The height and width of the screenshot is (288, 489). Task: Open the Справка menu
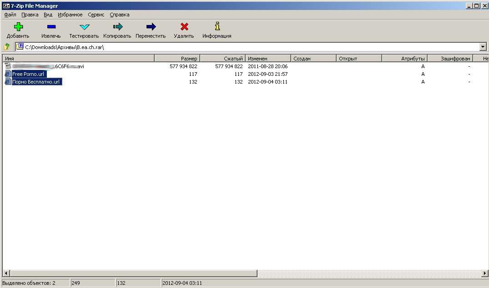120,15
